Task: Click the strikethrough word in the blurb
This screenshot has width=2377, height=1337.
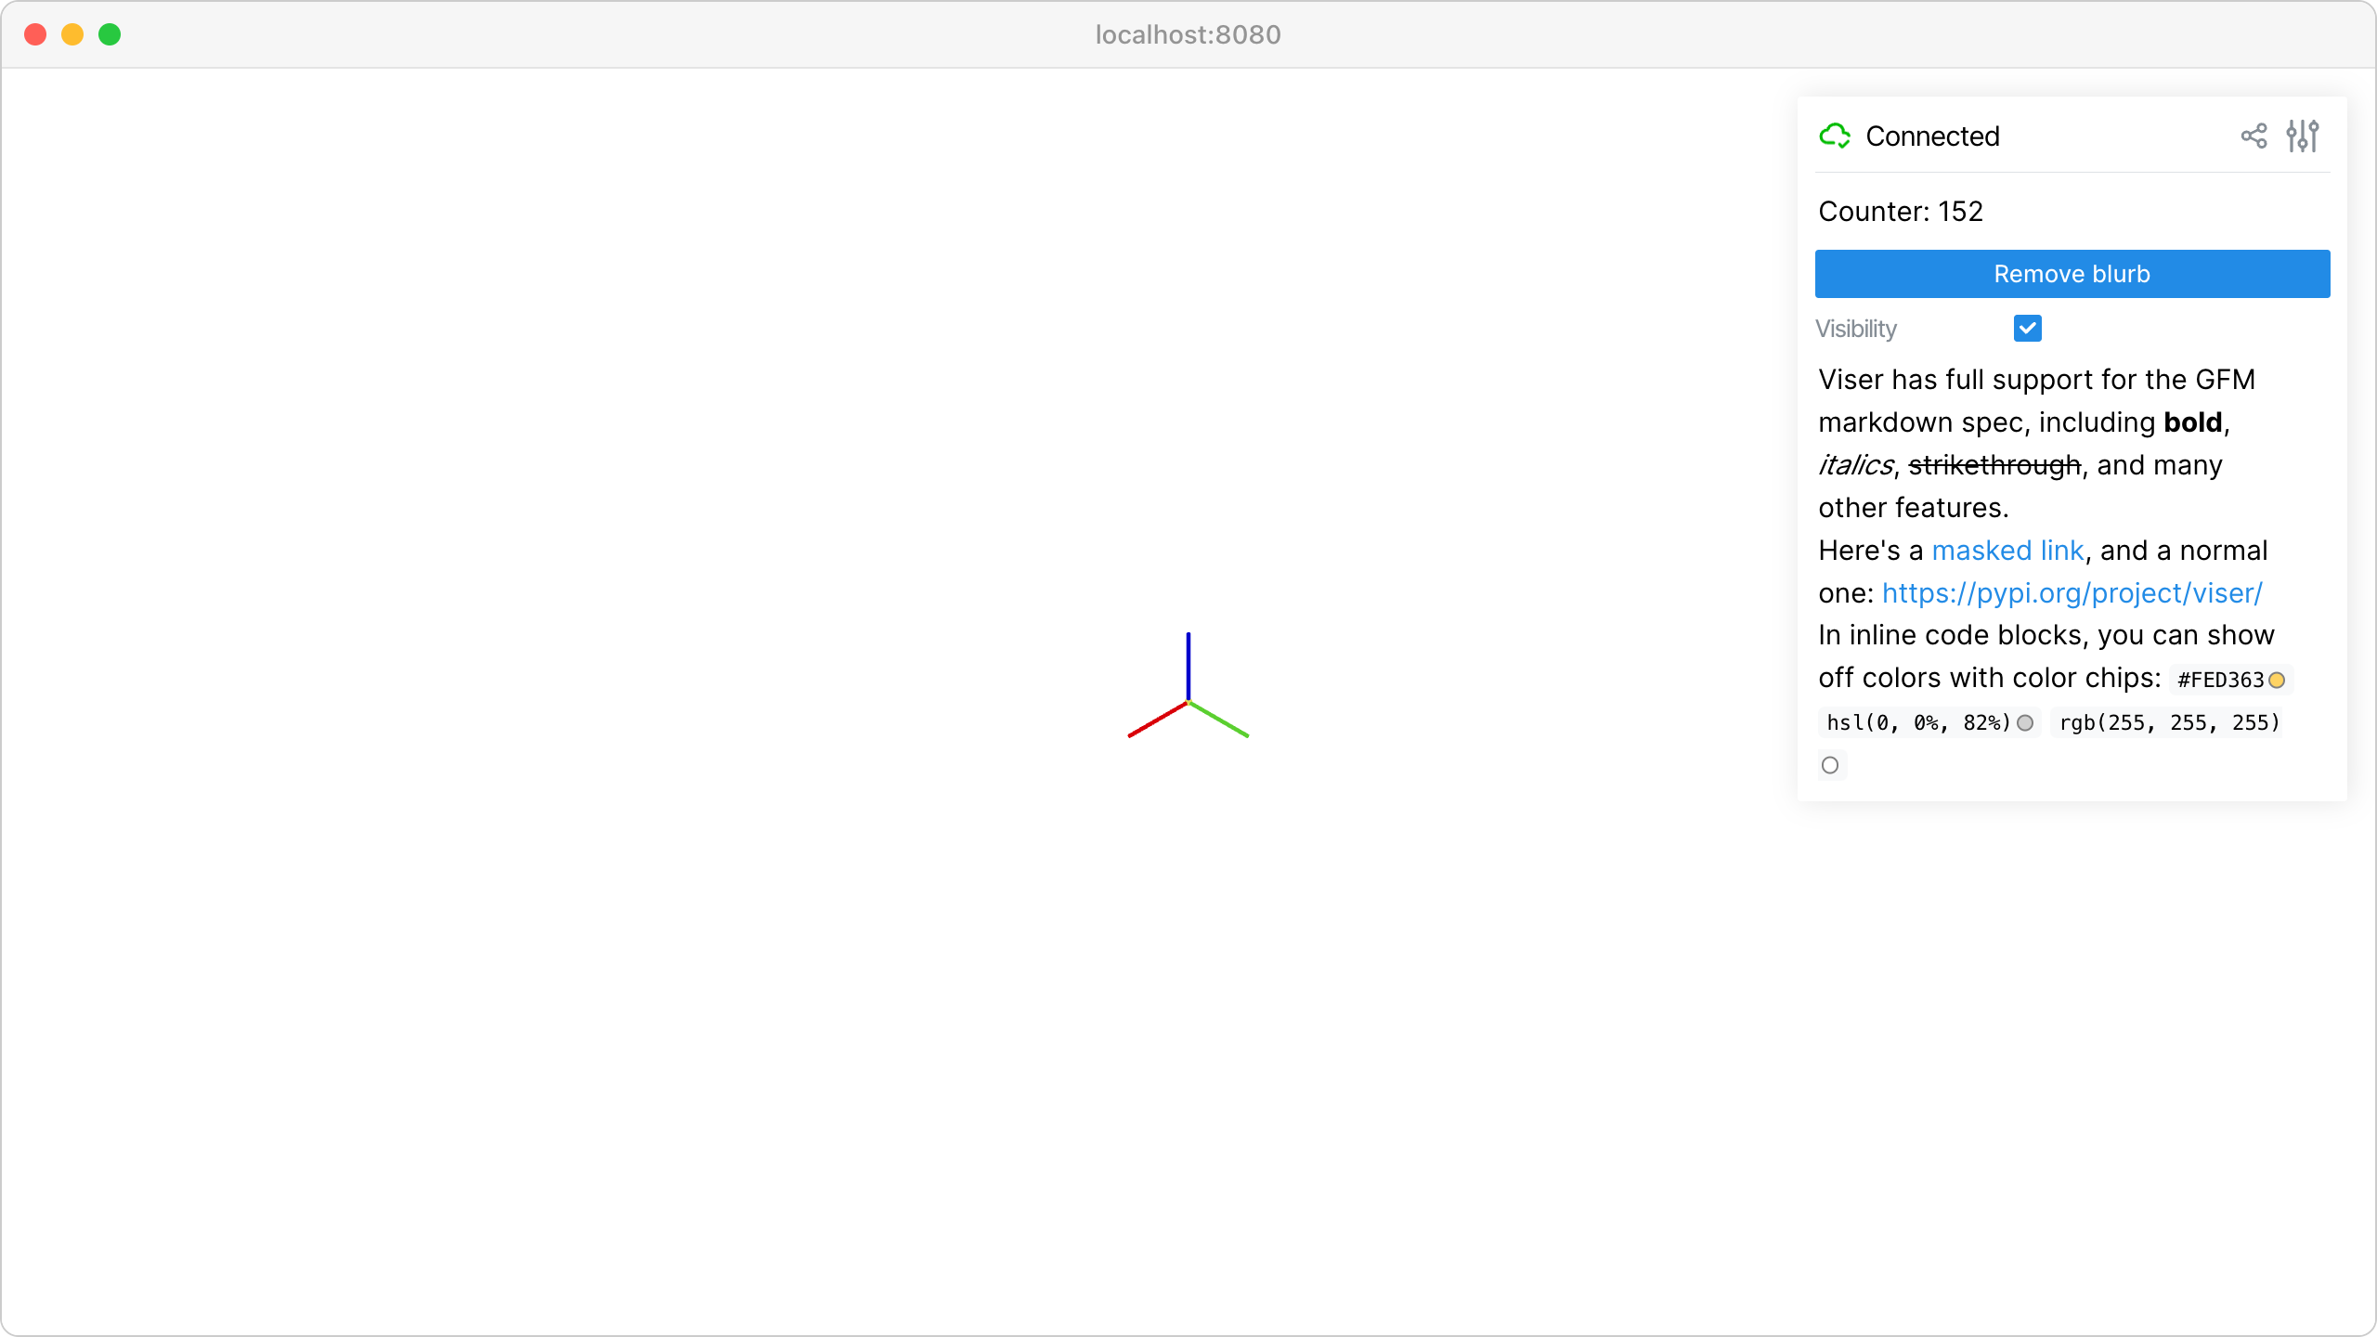Action: tap(1994, 465)
